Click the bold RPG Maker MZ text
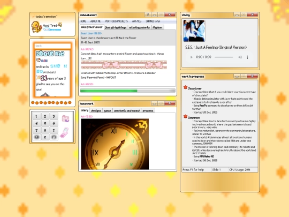The image size is (289, 217). click(x=207, y=156)
